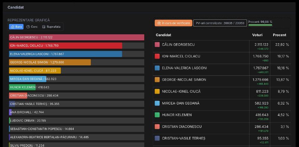Sort by the Voturi column header
The width and height of the screenshot is (299, 147).
pos(257,35)
